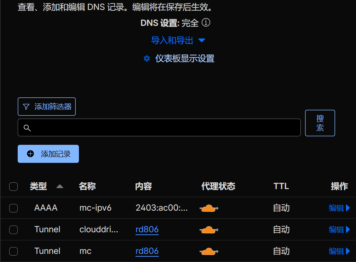
Task: Click the proxy cloud in clouddri... row
Action: (x=209, y=230)
